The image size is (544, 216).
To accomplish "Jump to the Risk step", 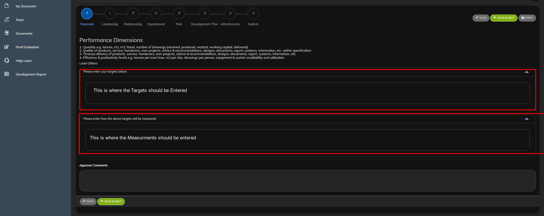I will point(179,14).
